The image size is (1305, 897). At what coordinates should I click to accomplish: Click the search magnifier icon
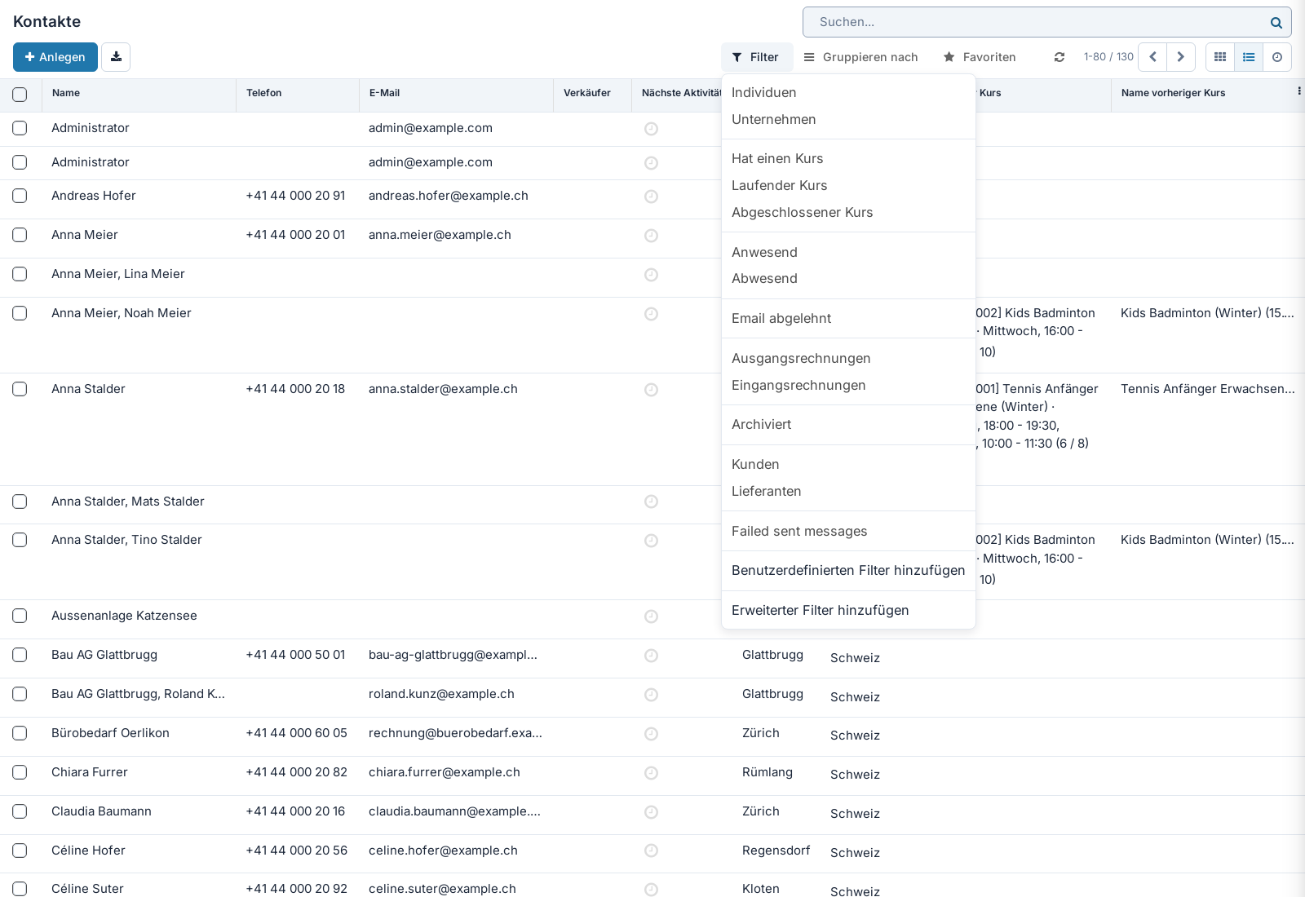click(1276, 23)
